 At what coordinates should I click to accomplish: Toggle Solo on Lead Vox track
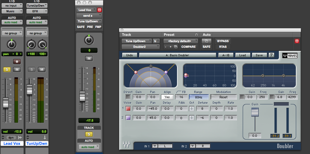(x=6, y=69)
